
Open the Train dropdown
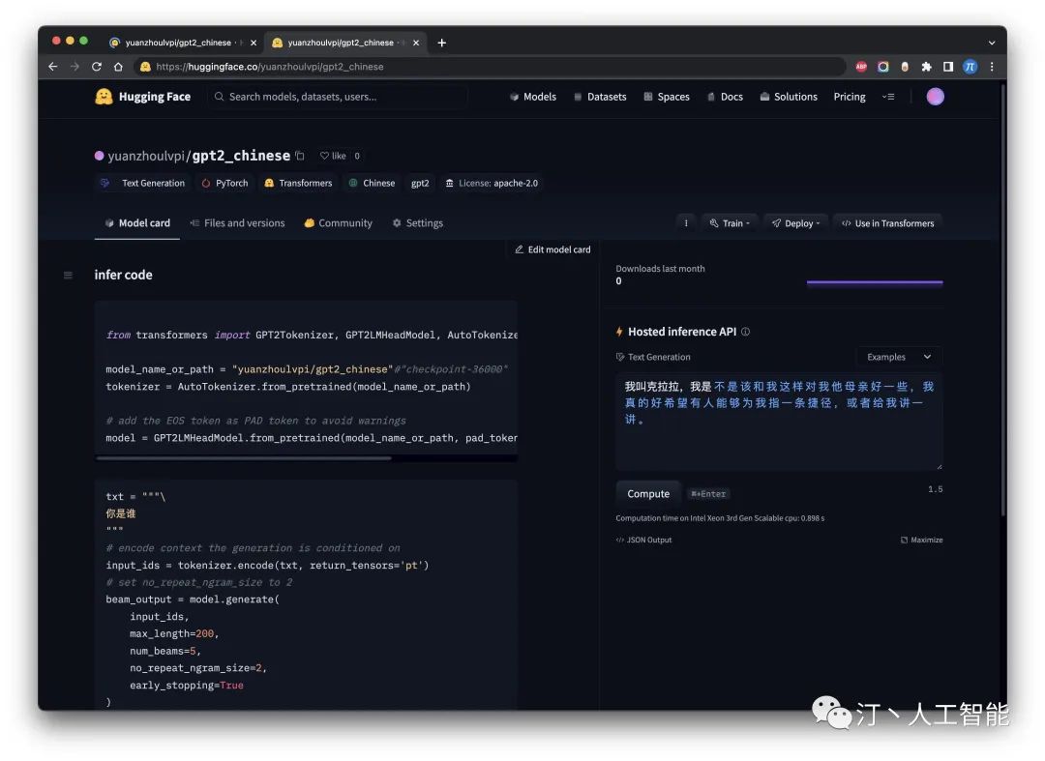coord(730,223)
